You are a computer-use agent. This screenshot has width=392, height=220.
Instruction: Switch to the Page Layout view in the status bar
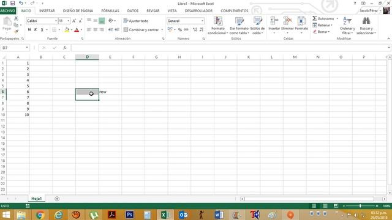(325, 206)
